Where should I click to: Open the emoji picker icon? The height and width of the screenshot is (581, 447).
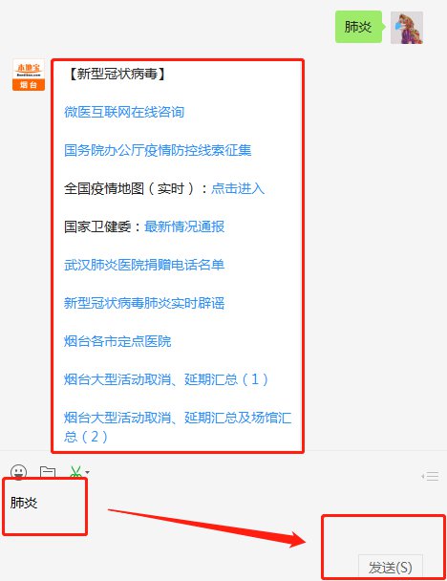(x=18, y=472)
